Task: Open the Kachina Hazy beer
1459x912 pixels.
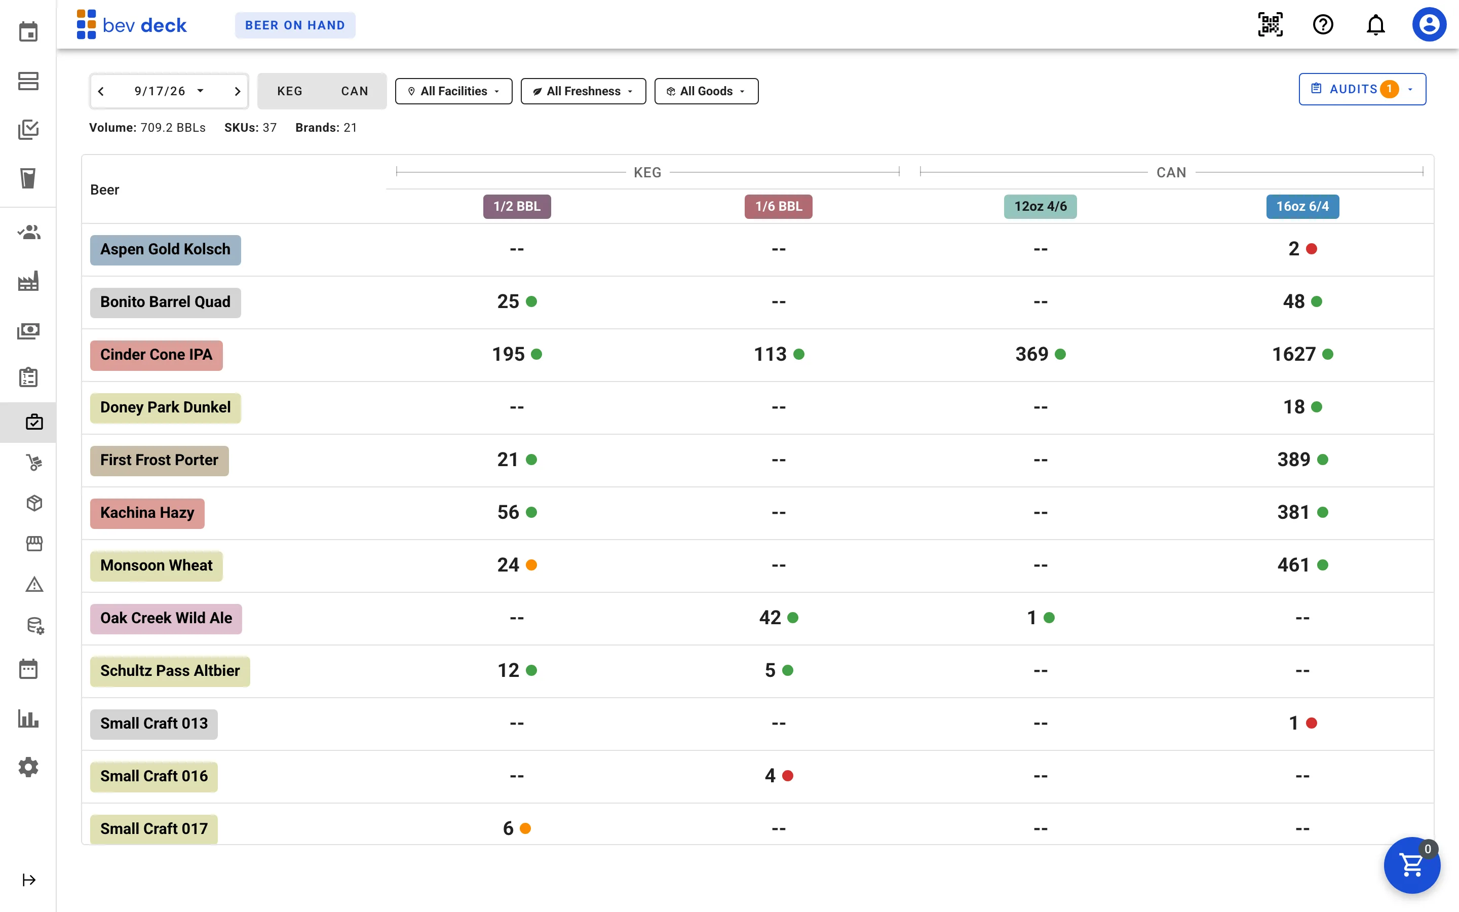Action: tap(148, 513)
